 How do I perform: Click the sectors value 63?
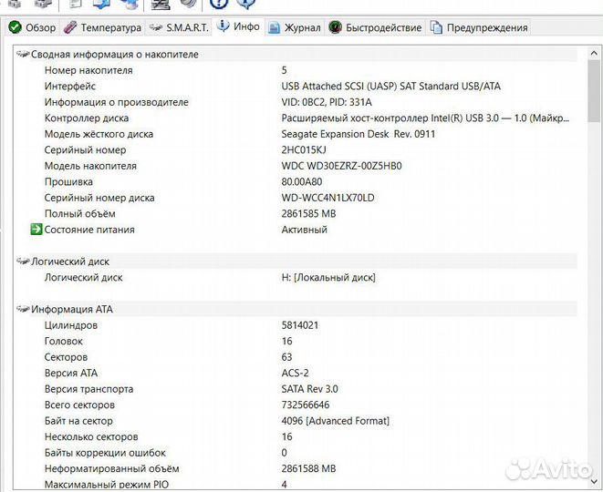coord(286,357)
